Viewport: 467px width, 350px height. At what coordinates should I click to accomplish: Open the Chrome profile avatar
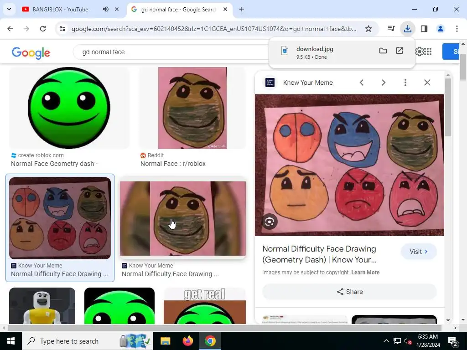point(441,29)
